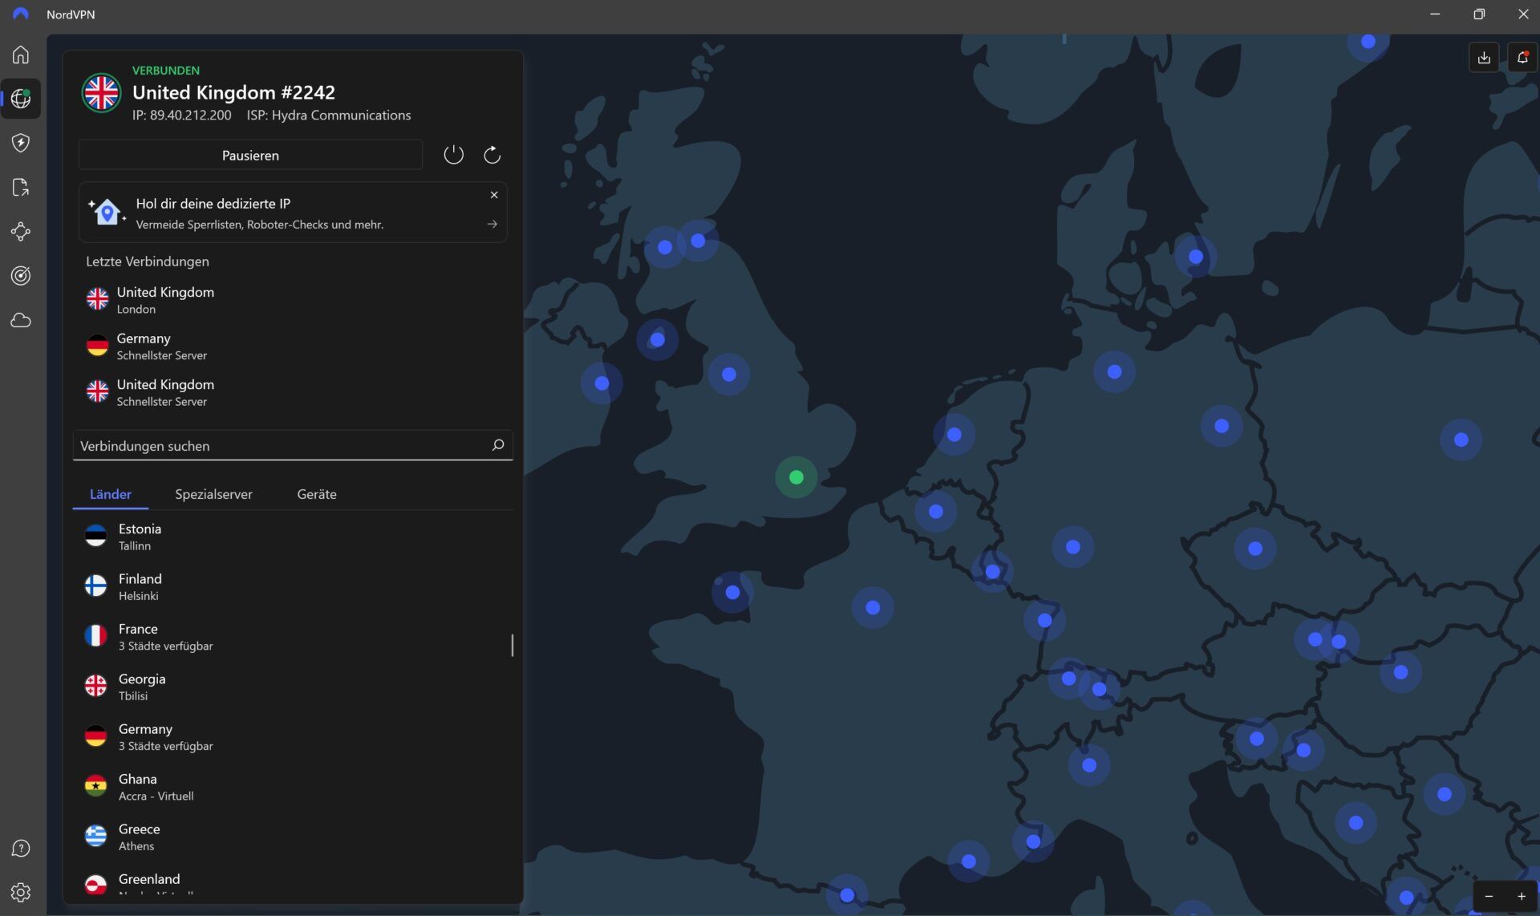Click the power disconnect icon
This screenshot has height=916, width=1540.
pos(453,155)
